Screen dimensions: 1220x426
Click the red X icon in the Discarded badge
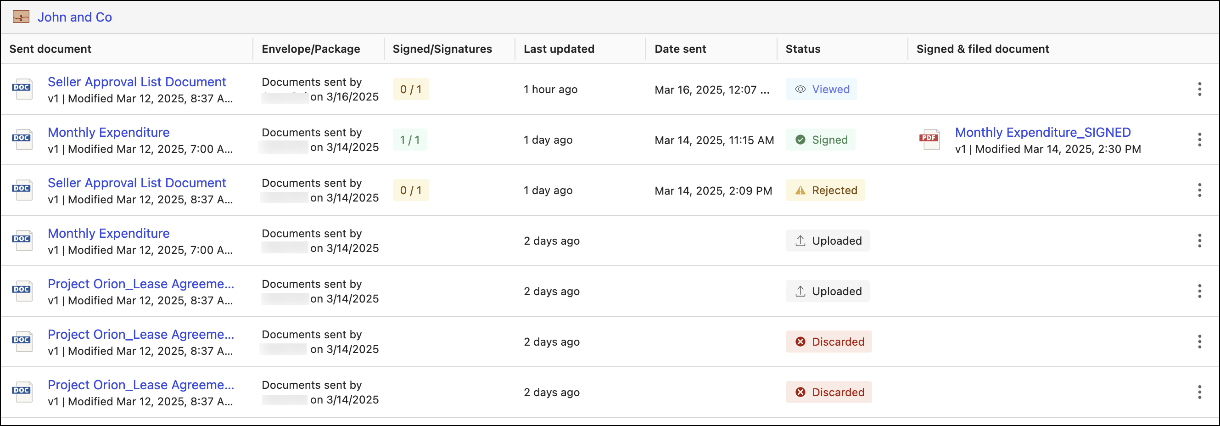click(800, 342)
